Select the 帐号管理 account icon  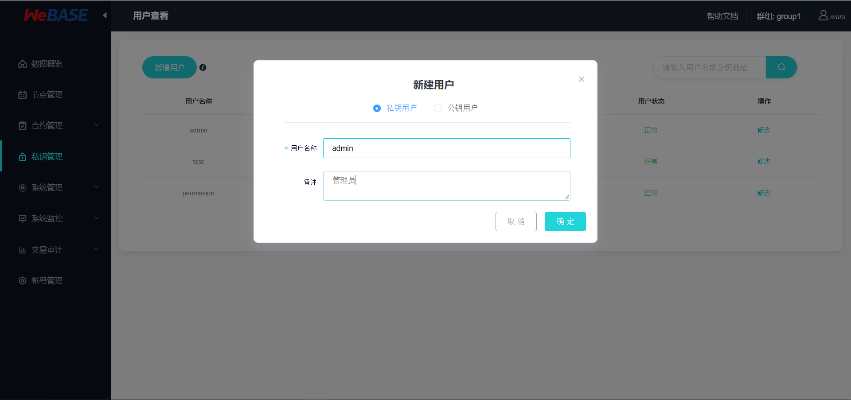tap(23, 280)
